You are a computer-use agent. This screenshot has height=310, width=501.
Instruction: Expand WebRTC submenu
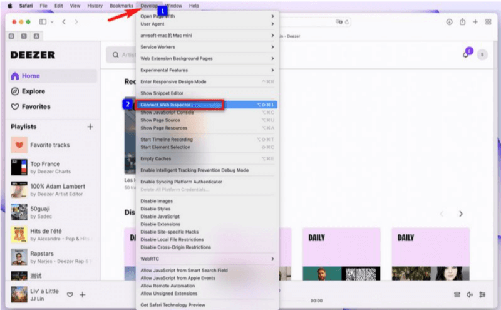(207, 259)
